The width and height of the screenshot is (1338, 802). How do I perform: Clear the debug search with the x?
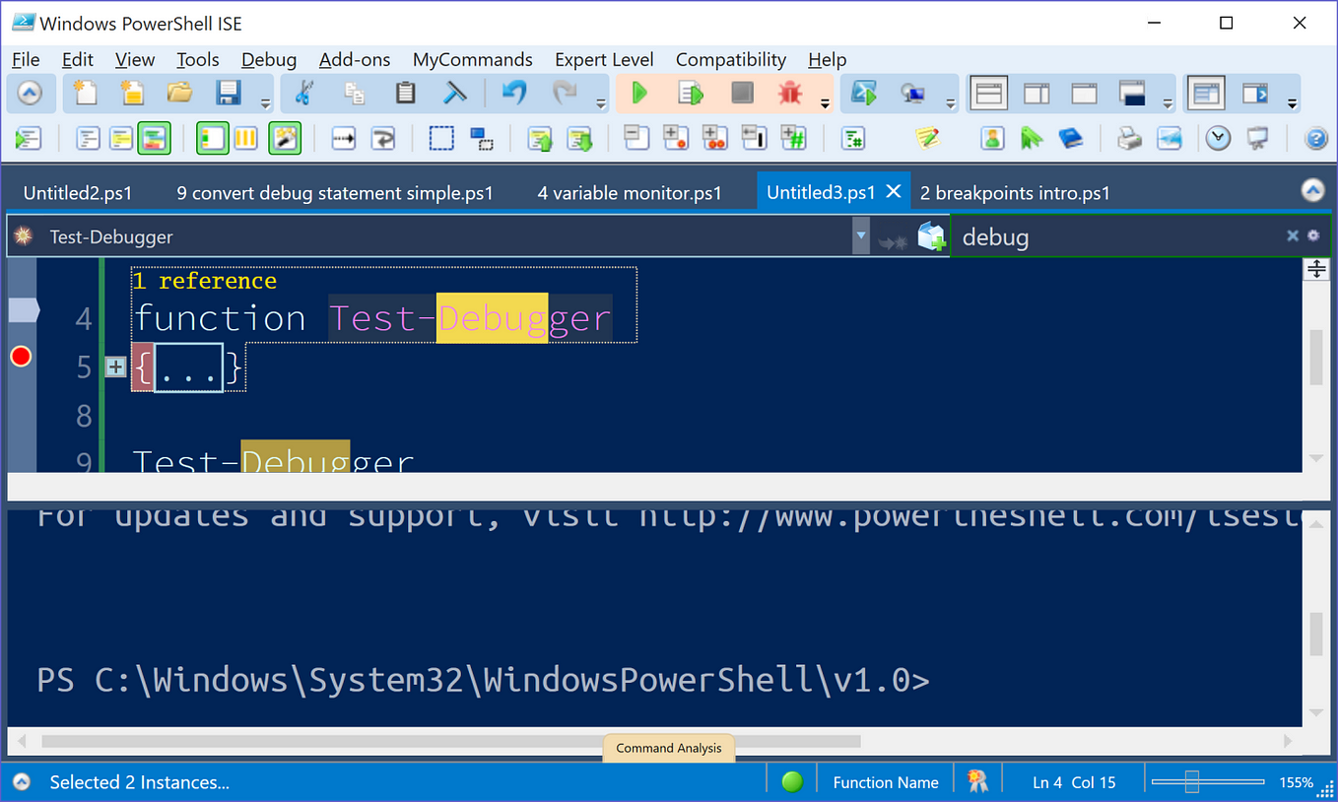[x=1293, y=235]
